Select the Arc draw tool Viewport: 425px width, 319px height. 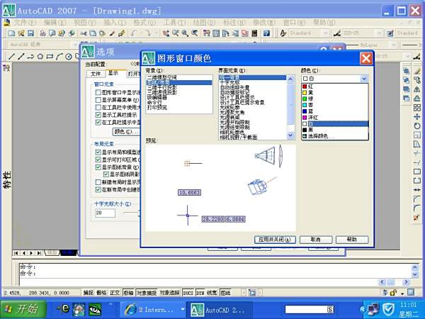[59, 57]
